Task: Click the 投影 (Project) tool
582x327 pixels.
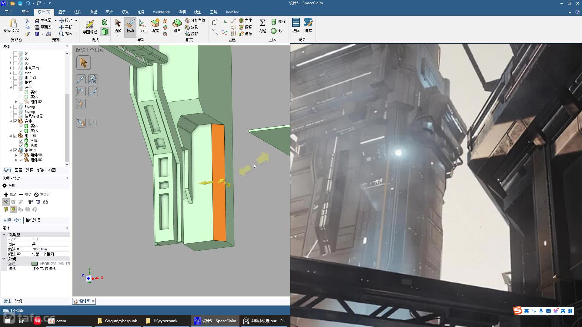Action: point(192,34)
